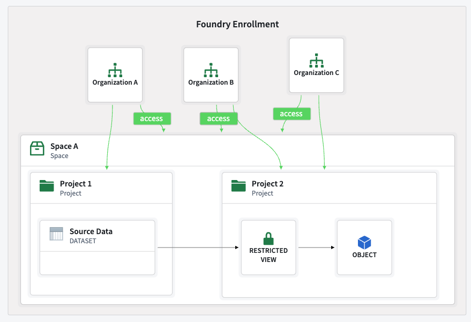
Task: Select the RESTRICTED VIEW node
Action: [268, 247]
